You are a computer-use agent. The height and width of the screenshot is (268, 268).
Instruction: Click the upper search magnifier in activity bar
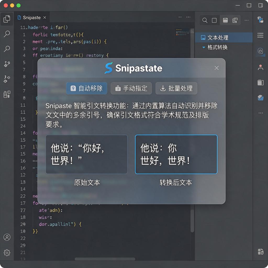click(x=7, y=34)
